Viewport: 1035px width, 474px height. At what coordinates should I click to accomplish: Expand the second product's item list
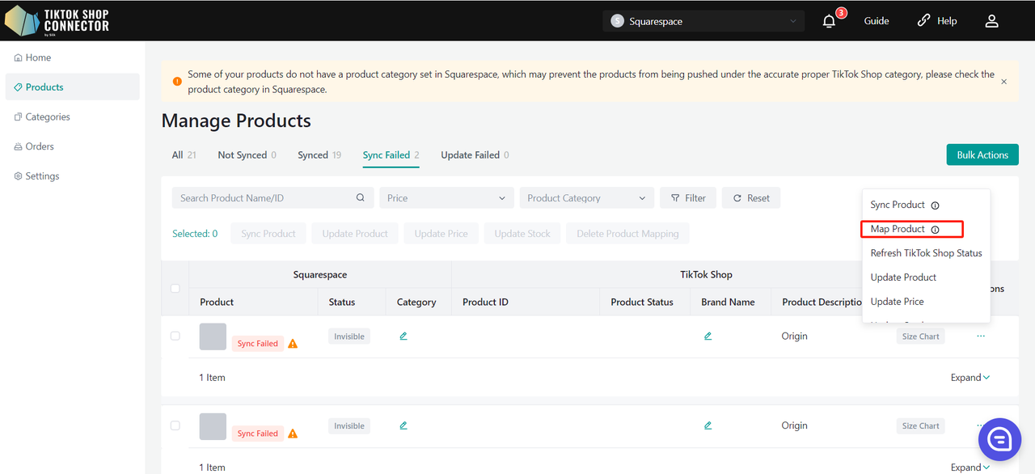tap(970, 468)
